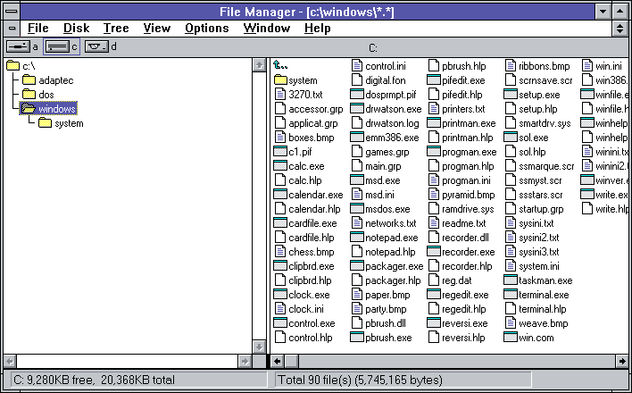The image size is (632, 393).
Task: Select readme.txt document icon
Action: 433,222
